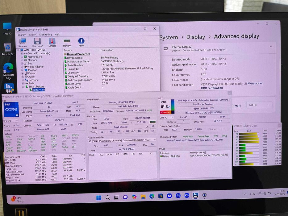Screen dimensions: 288x216
Task: Select the Bus tree item
Action: pyautogui.click(x=30, y=63)
